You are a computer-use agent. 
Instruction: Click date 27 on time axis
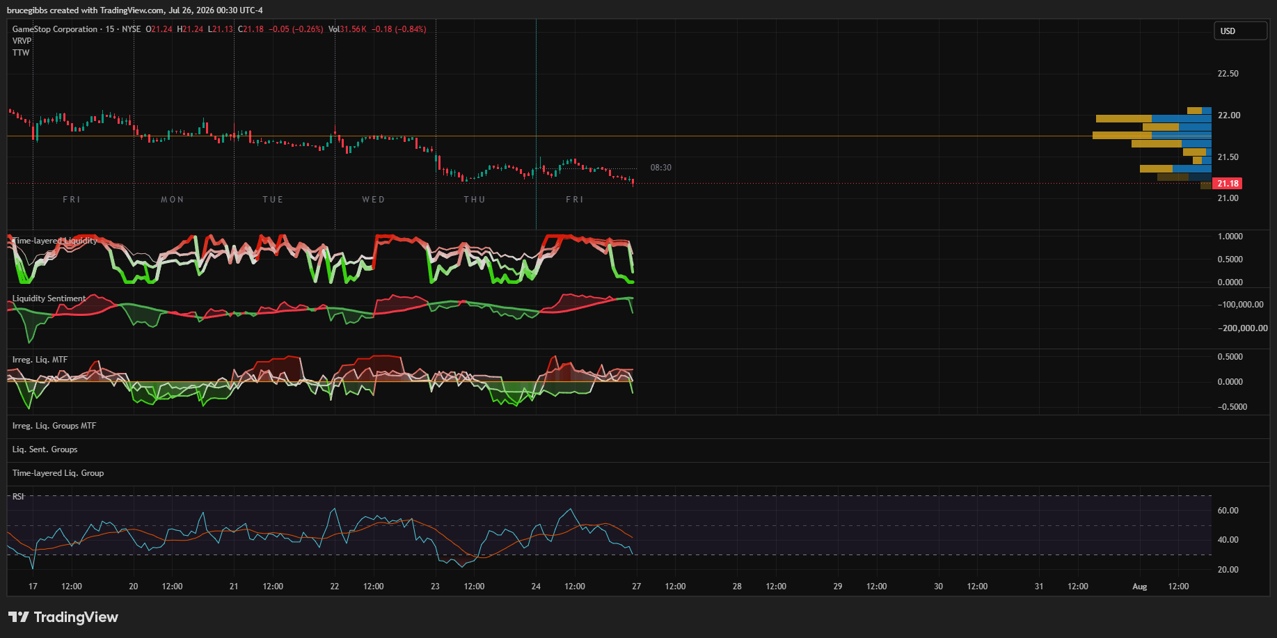point(636,587)
